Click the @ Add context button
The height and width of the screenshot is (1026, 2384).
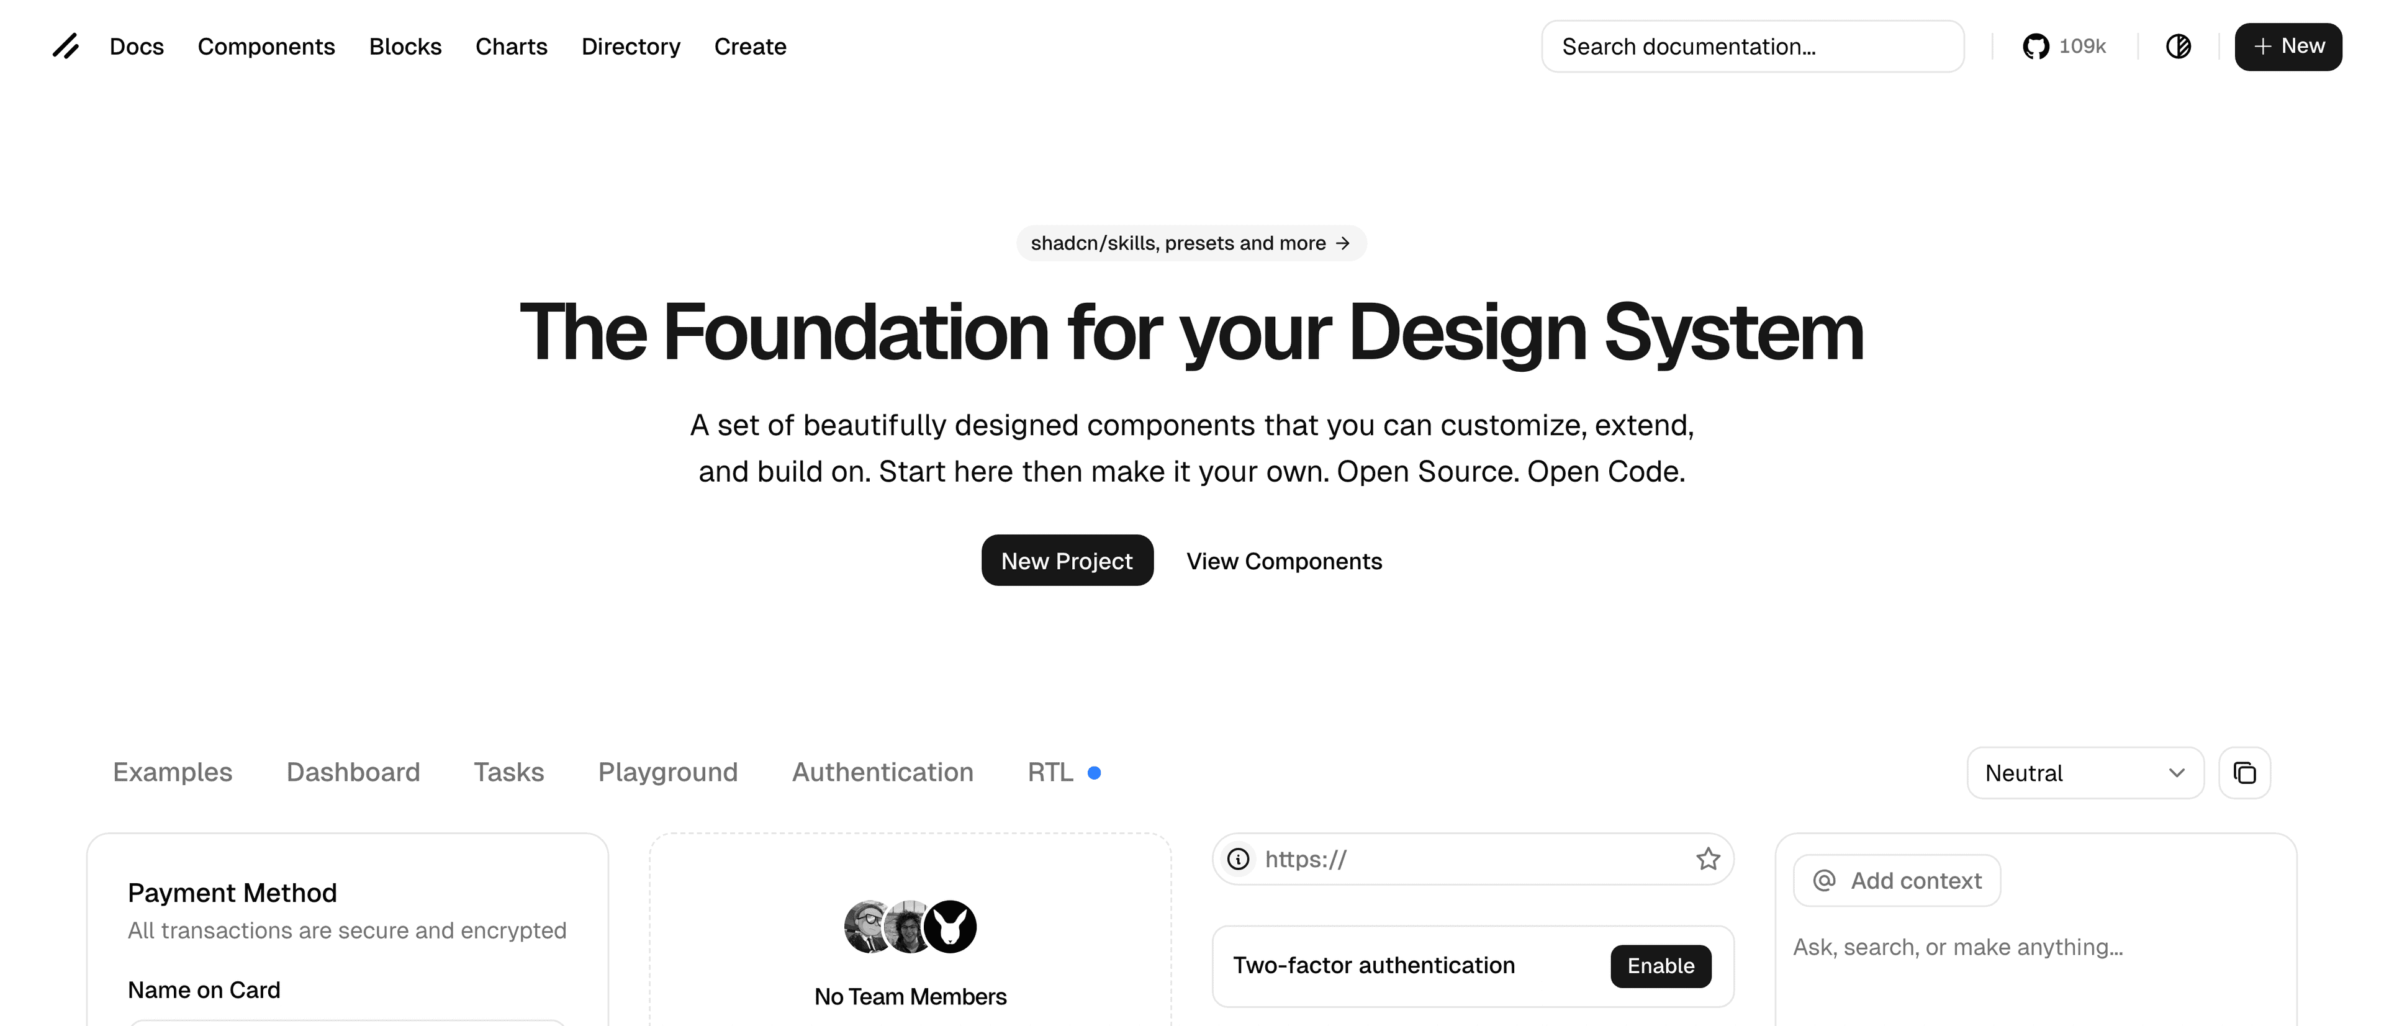1897,881
